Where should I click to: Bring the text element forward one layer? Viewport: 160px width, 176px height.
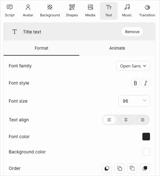coord(132,168)
